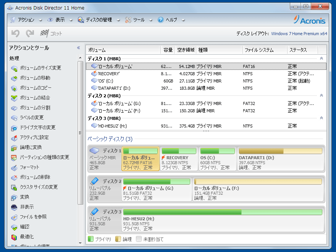This screenshot has width=336, height=252.
Task: Select the 'ローカル ボリューム' (G:) row
Action: 206,103
